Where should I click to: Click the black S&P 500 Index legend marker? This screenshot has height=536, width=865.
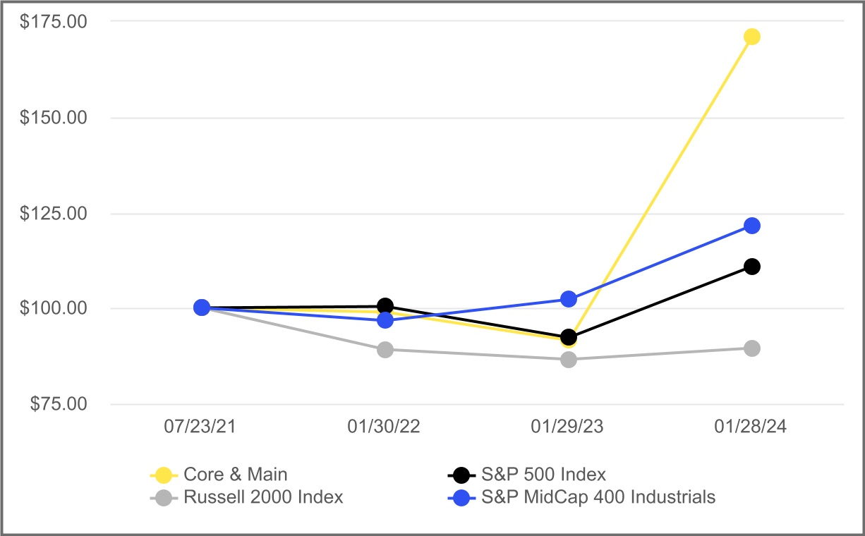click(462, 475)
